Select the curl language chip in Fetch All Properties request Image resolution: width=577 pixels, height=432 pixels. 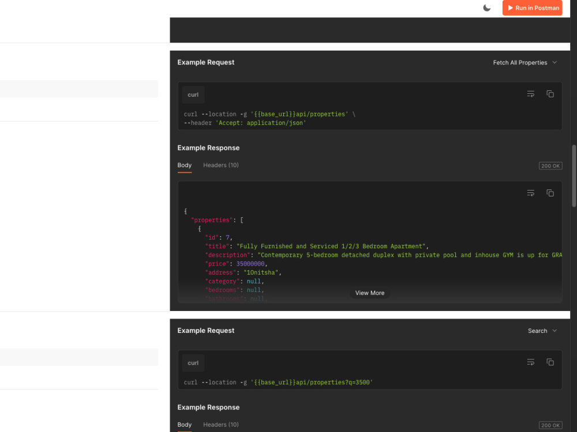[193, 95]
